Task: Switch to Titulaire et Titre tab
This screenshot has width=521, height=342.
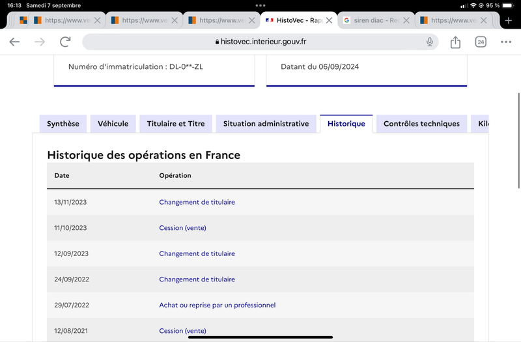Action: pyautogui.click(x=176, y=124)
